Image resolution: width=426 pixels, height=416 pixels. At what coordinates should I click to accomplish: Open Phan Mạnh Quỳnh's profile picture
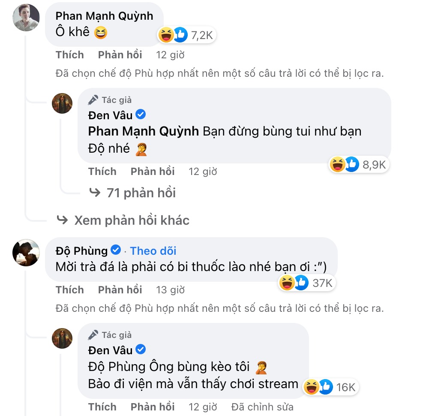(x=26, y=18)
